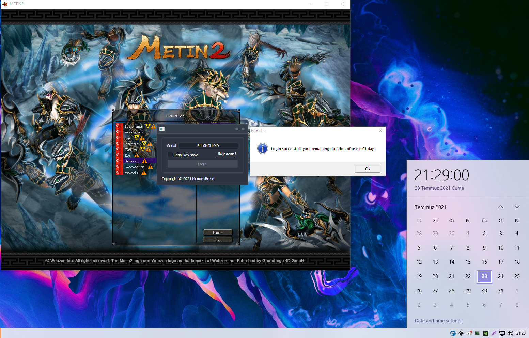Click the Çıkış button

pyautogui.click(x=218, y=240)
